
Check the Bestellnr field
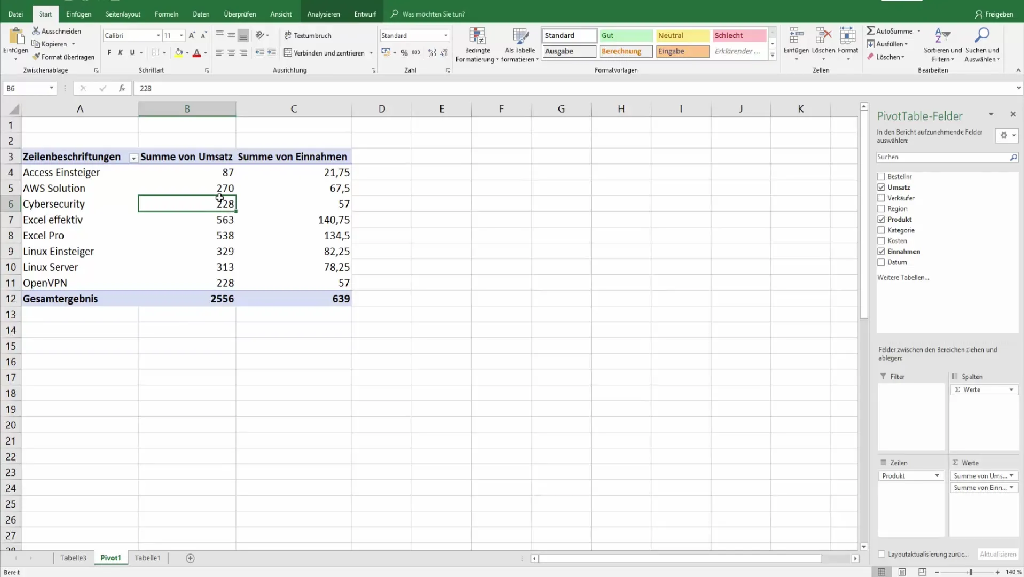click(881, 176)
